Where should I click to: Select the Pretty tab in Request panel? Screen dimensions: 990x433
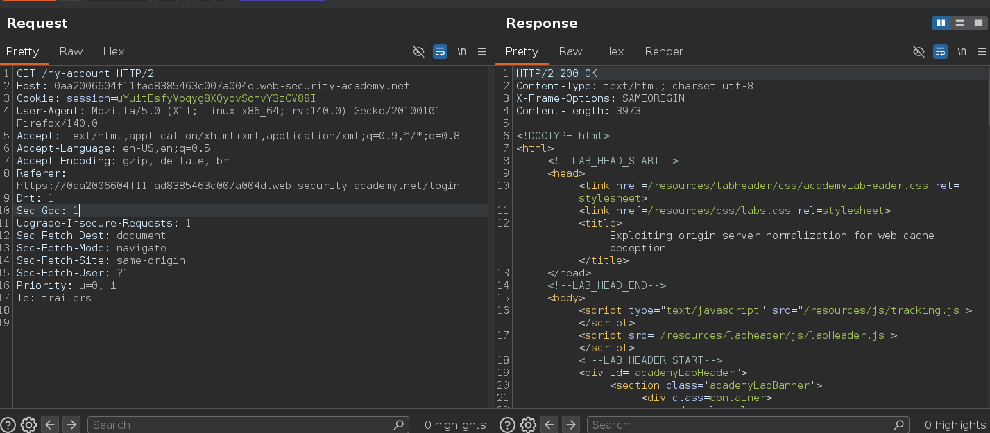22,51
